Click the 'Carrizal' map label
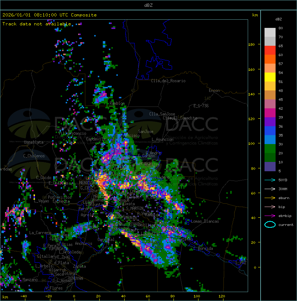The image size is (297, 301). [x=106, y=240]
